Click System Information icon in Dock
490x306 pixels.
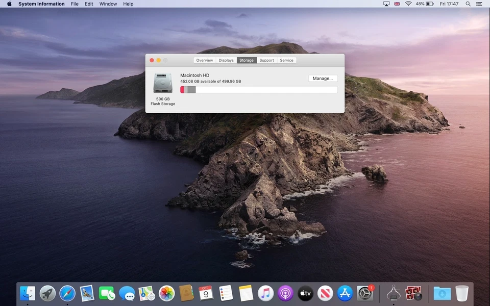pyautogui.click(x=394, y=294)
